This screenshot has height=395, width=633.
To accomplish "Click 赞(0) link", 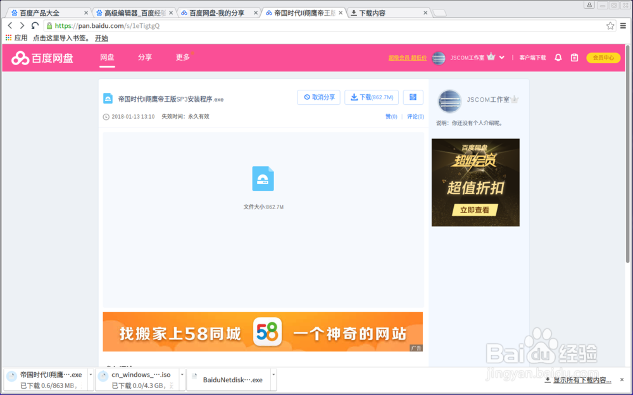I will click(x=391, y=116).
